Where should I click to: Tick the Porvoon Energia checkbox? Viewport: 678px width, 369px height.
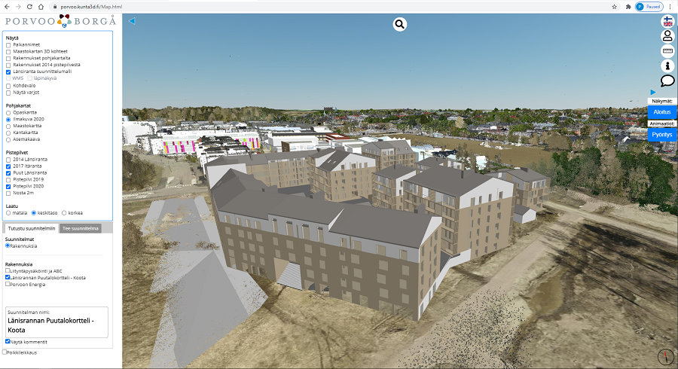8,284
